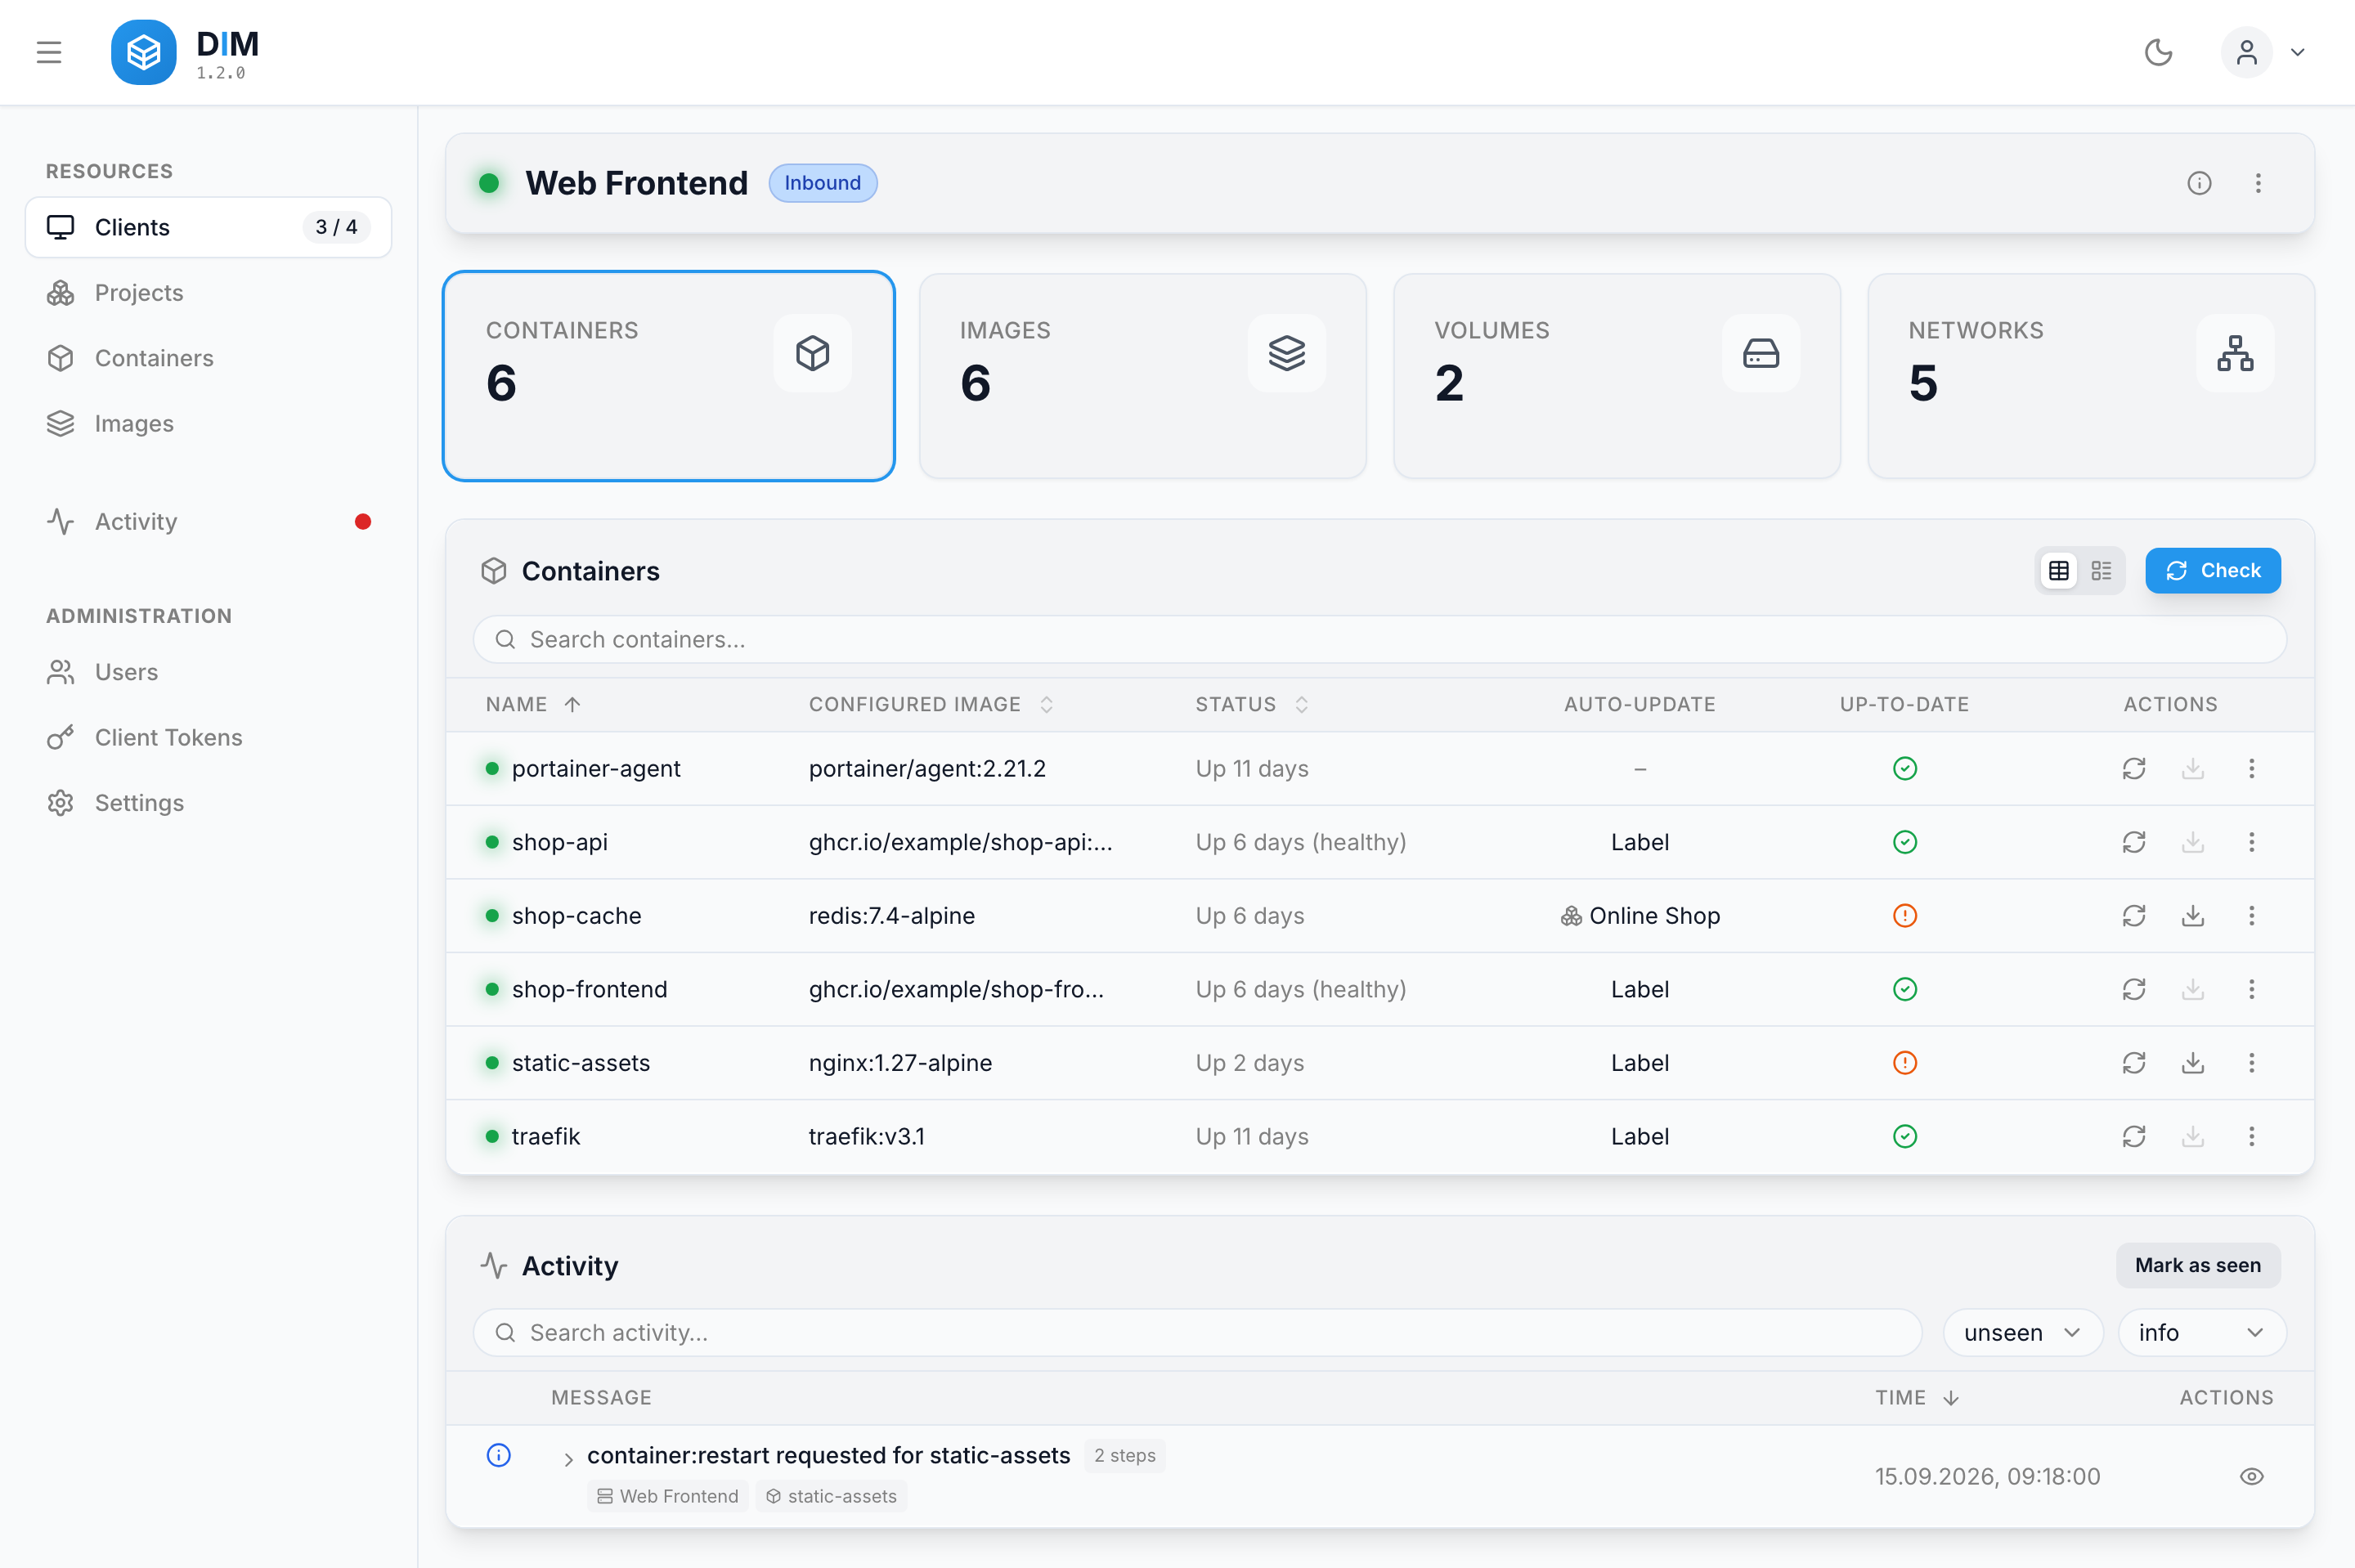This screenshot has height=1568, width=2355.
Task: Switch to dark mode with moon icon
Action: coord(2159,52)
